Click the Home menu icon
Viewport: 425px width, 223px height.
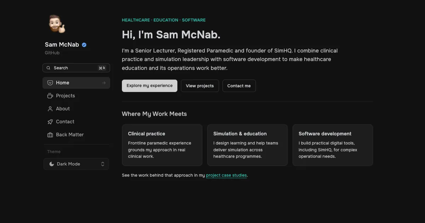click(50, 83)
